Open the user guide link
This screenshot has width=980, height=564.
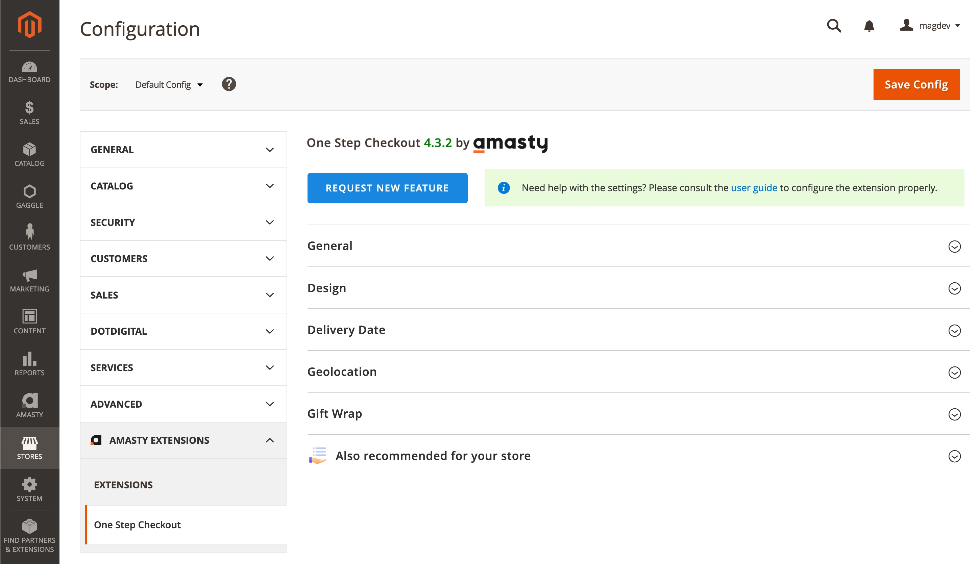point(754,188)
